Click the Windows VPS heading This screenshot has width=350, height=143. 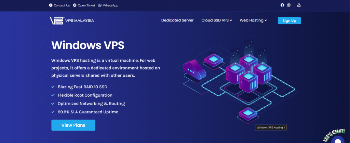point(88,45)
